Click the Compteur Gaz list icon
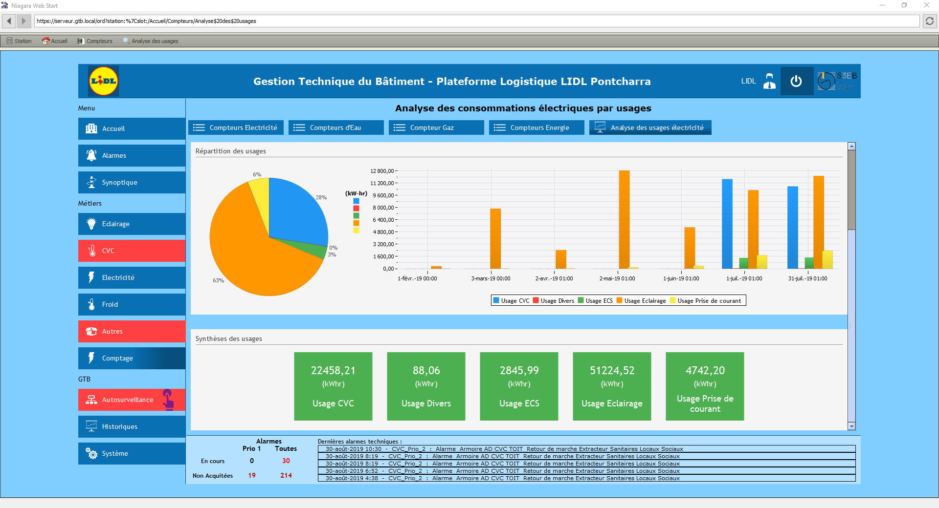 tap(400, 127)
